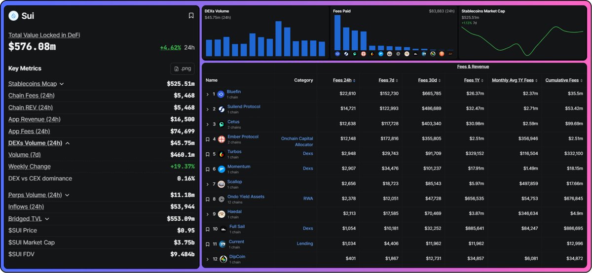This screenshot has width=592, height=273.
Task: Toggle bookmark for Ember Protocol row
Action: (x=207, y=139)
